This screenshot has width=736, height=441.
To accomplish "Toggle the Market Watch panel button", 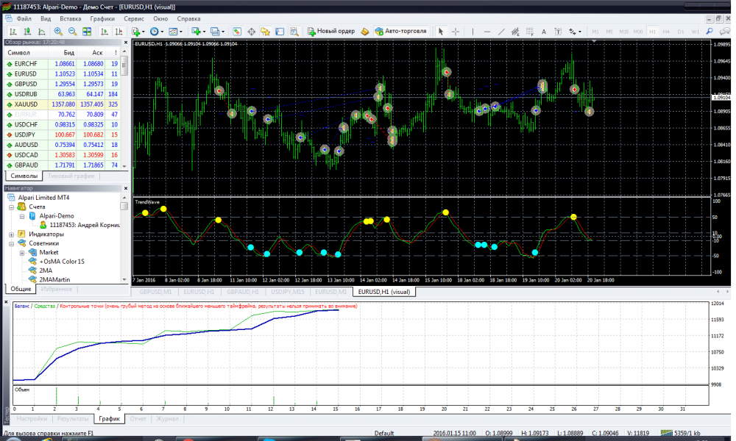I will coord(237,32).
